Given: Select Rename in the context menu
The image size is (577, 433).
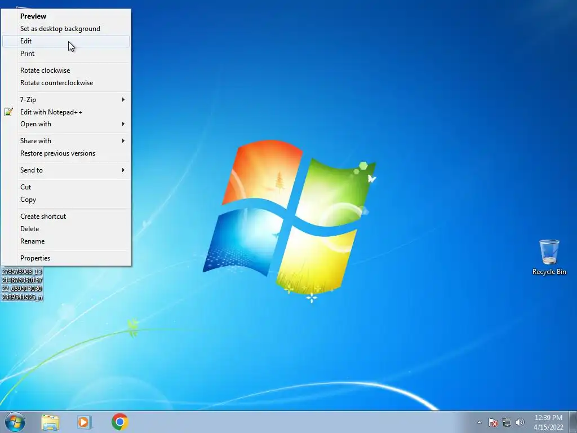Looking at the screenshot, I should [x=66, y=241].
